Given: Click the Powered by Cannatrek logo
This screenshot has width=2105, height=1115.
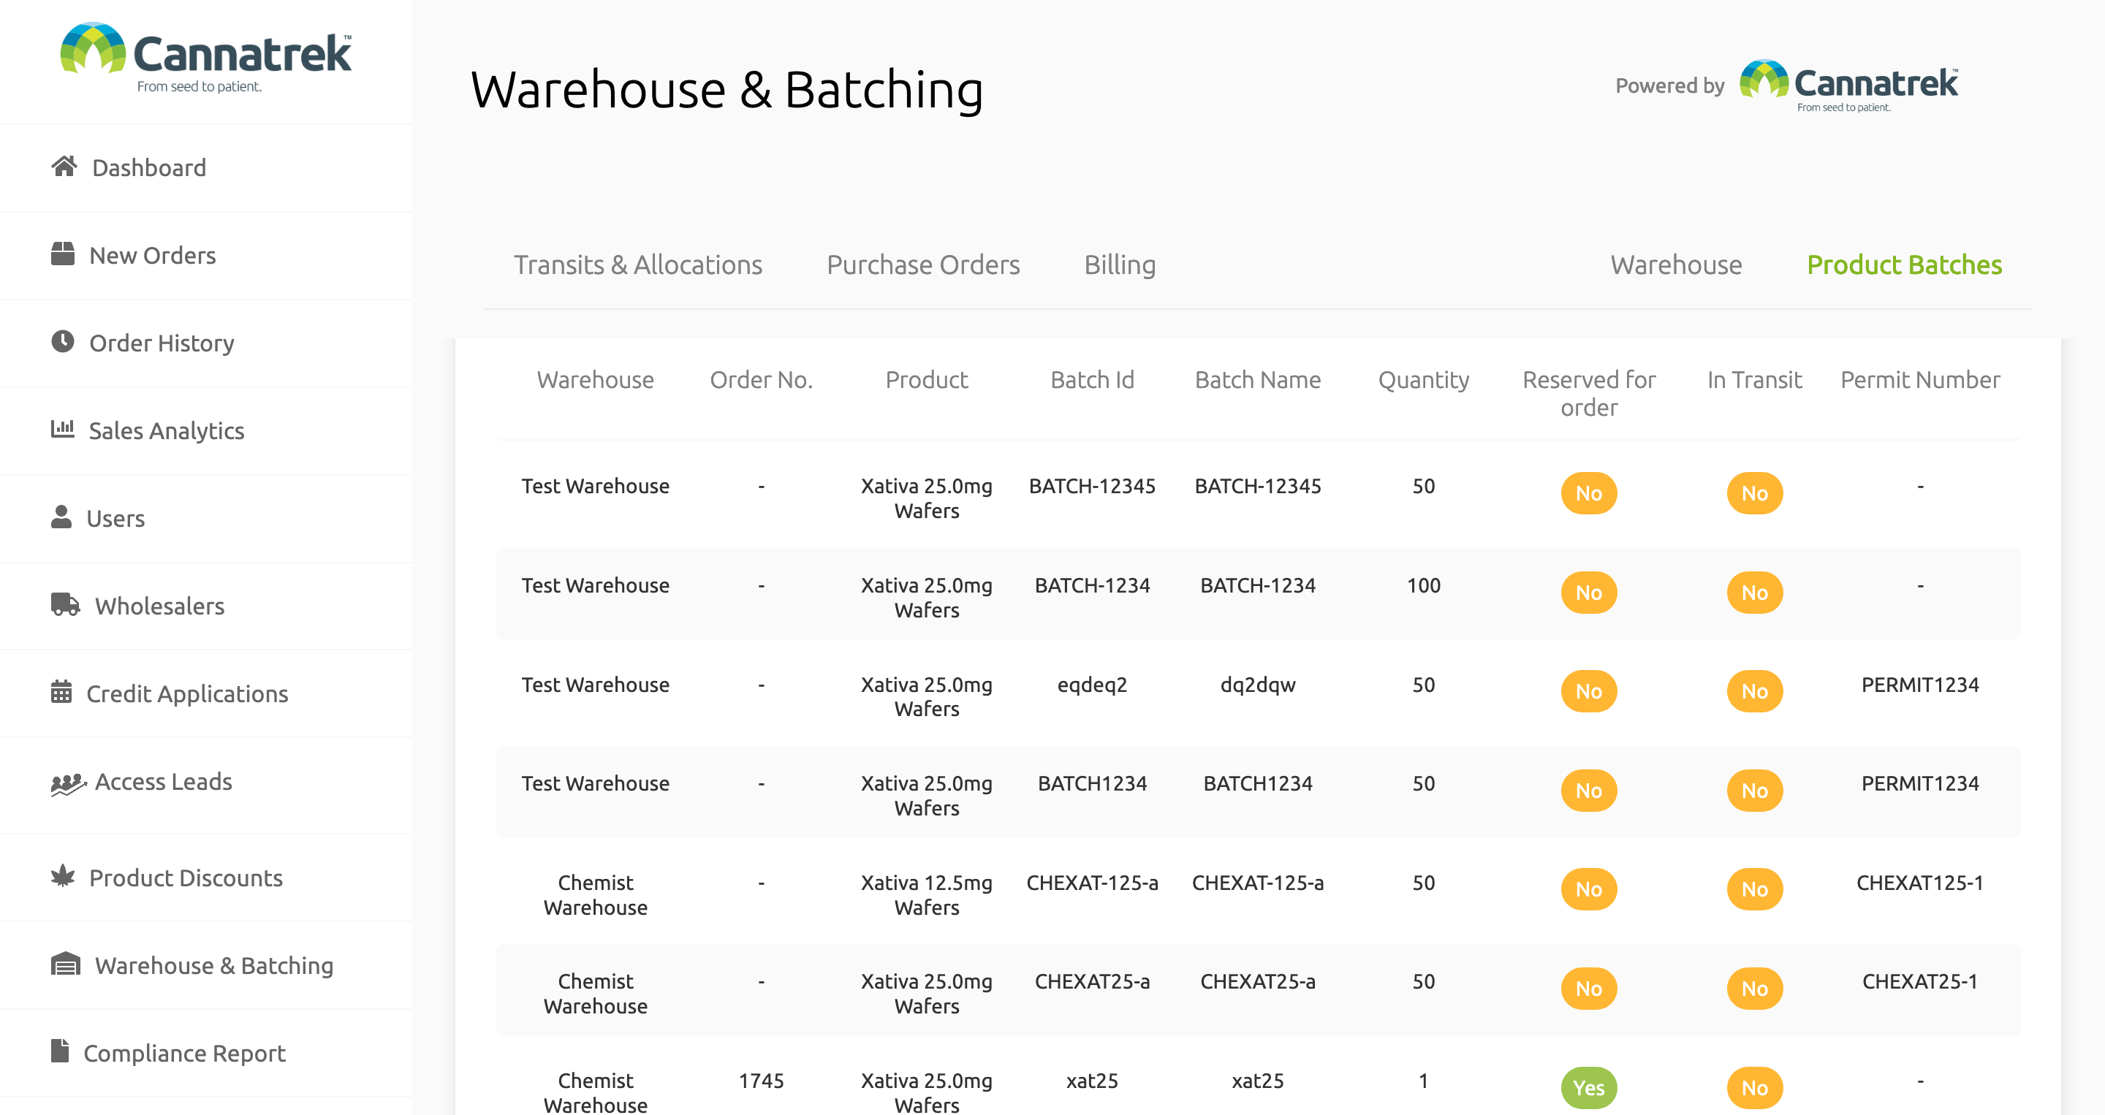Looking at the screenshot, I should tap(1849, 85).
